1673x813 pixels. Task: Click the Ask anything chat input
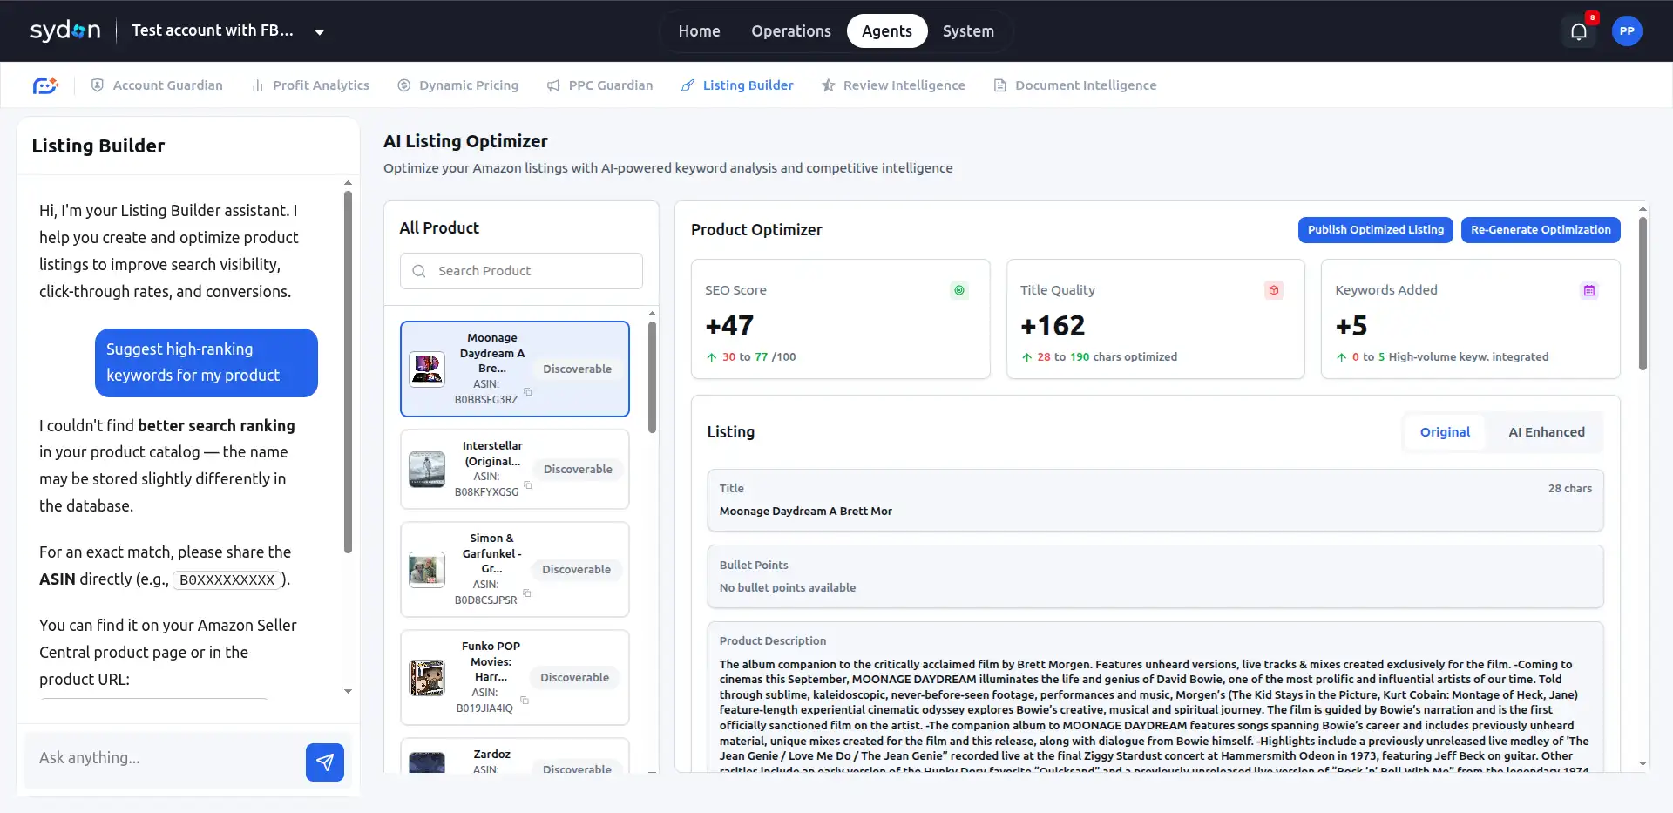tap(166, 758)
